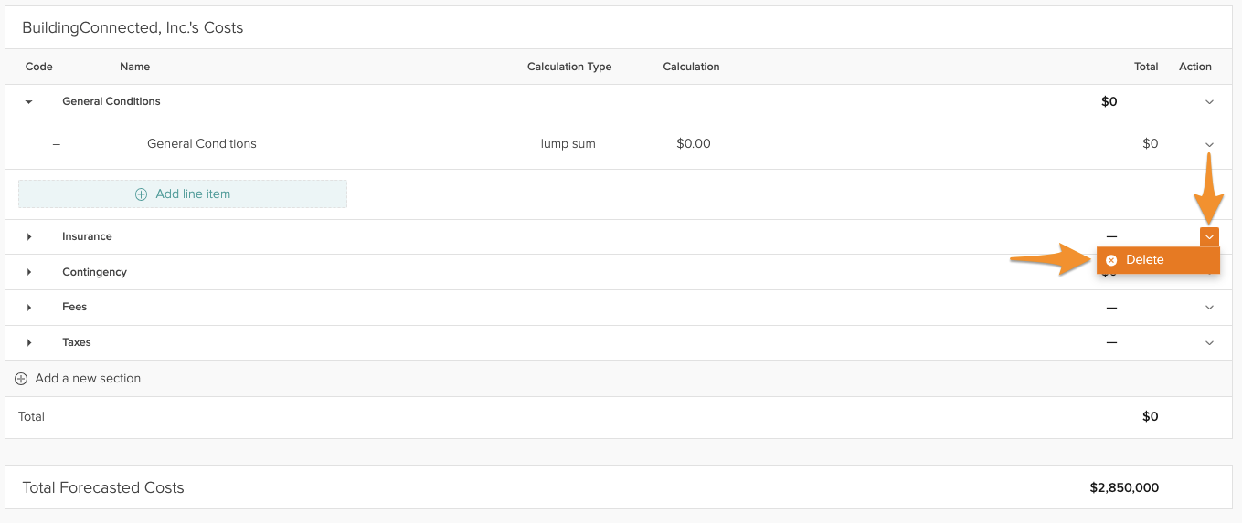This screenshot has height=523, width=1242.
Task: Click the dash code field of line item
Action: point(57,144)
